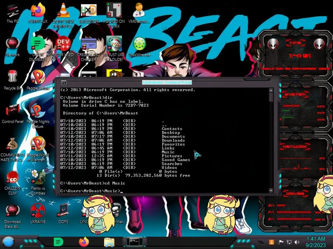Launch Peggle Nights Deluxe

(38, 115)
